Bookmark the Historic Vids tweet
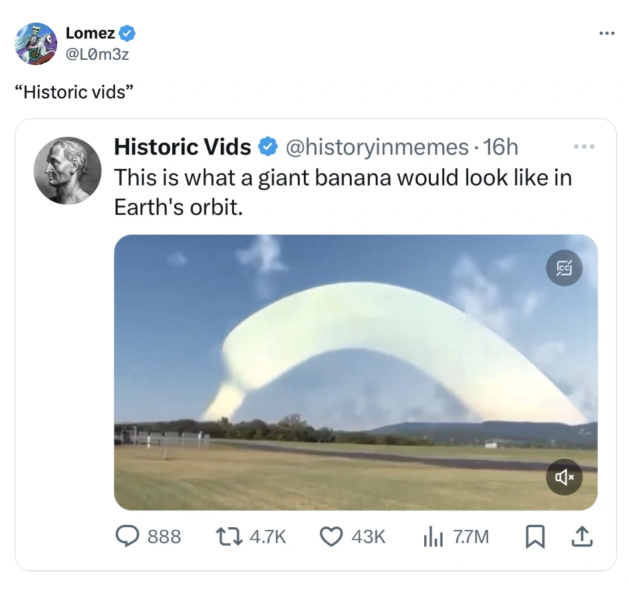The width and height of the screenshot is (629, 589). click(x=536, y=536)
